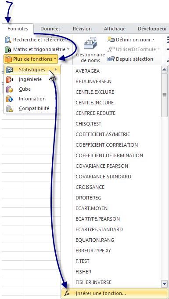Open the Maths et trigonométrie dropdown arrow
169x299 pixels.
click(x=68, y=50)
